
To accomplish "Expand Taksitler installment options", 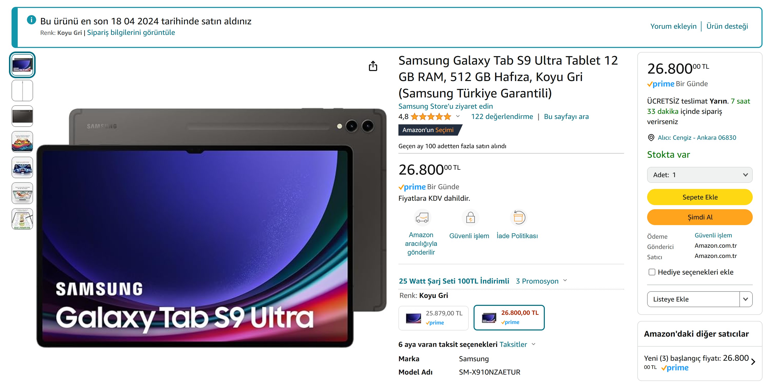I will click(517, 344).
